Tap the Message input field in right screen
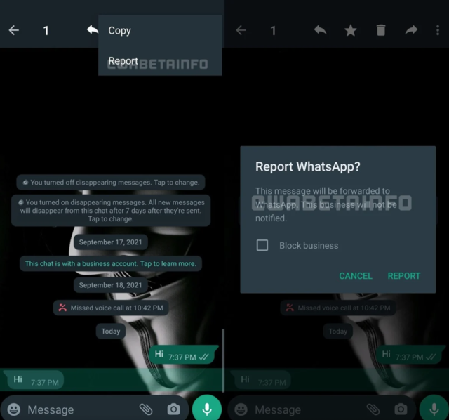This screenshot has height=420, width=449. (308, 409)
